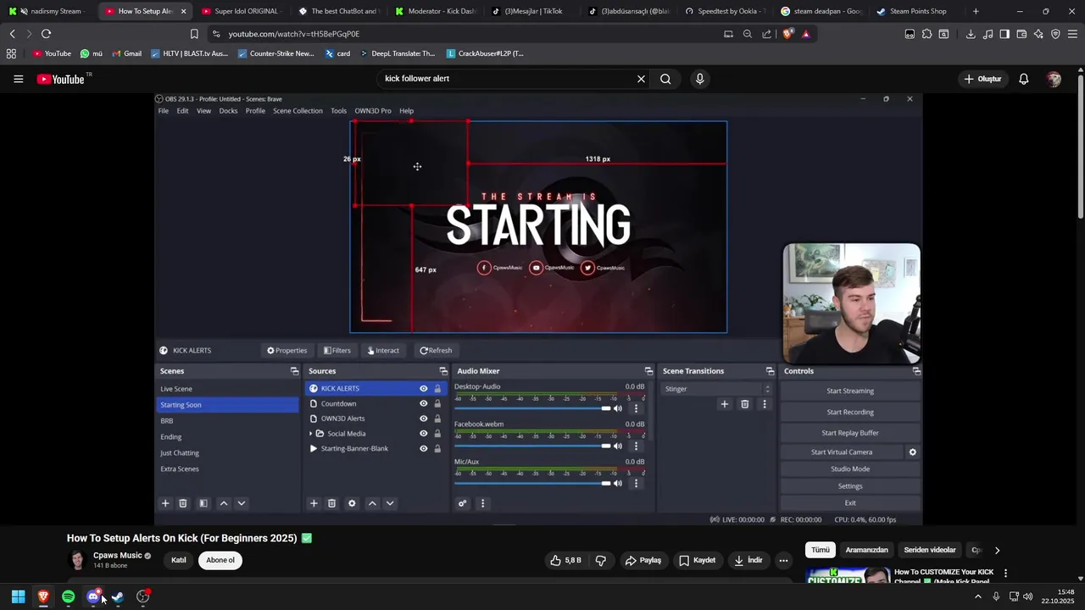Toggle eye icon for OWN3D Alerts source
This screenshot has height=610, width=1085.
tap(423, 419)
